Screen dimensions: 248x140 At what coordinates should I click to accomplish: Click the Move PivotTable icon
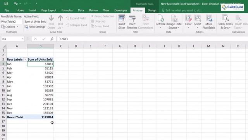pyautogui.click(x=209, y=18)
